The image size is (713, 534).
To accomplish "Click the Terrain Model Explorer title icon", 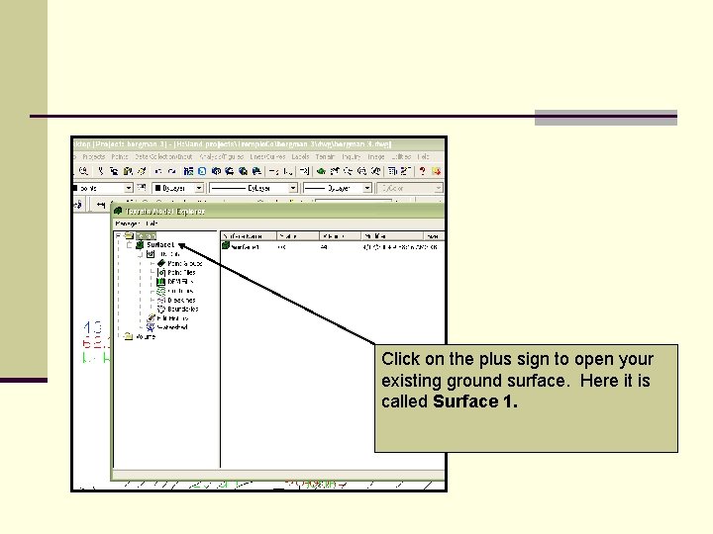I will pos(118,211).
